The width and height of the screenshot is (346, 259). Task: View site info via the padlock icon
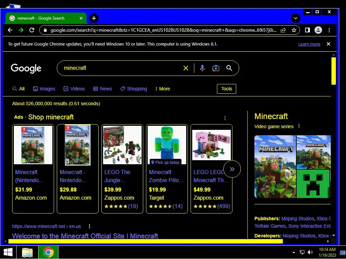45,30
